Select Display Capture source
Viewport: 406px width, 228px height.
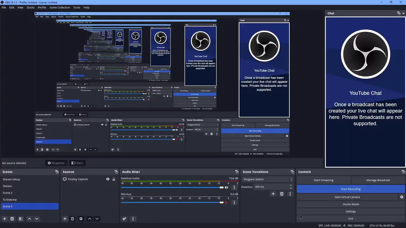78,179
